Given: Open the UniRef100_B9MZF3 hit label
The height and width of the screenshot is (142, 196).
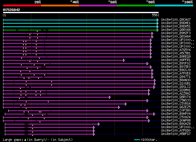Looking at the screenshot, I should pyautogui.click(x=176, y=33).
